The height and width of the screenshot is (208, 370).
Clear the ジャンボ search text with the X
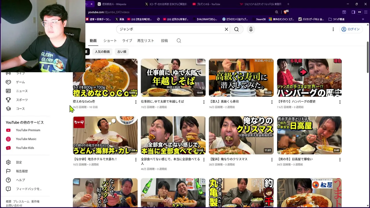(226, 29)
